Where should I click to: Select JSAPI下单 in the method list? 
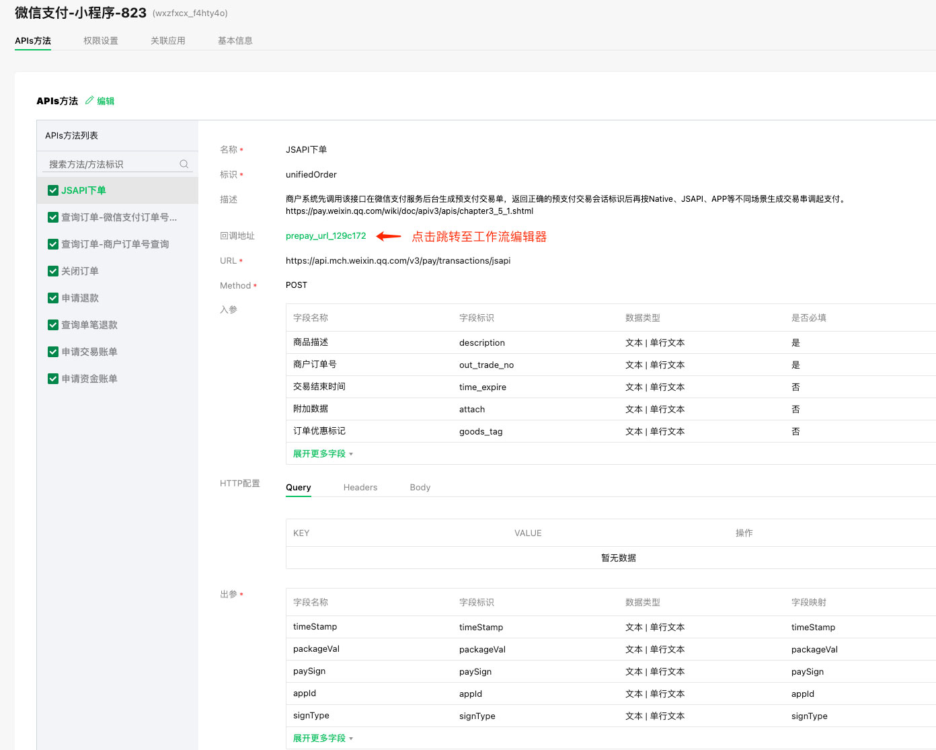coord(83,190)
